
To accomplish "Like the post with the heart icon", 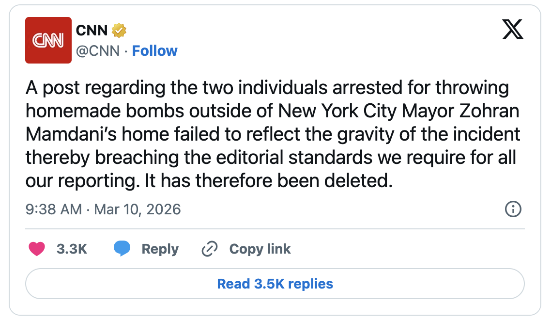I will pyautogui.click(x=37, y=249).
